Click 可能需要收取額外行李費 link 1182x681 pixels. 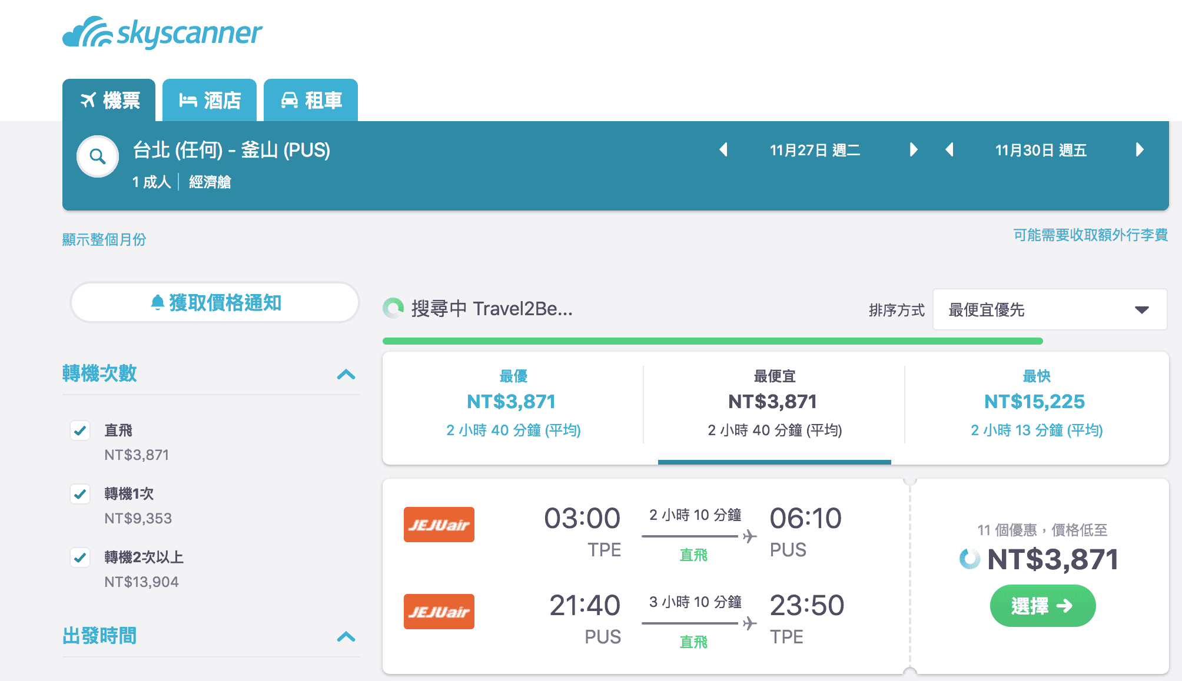click(x=1090, y=235)
